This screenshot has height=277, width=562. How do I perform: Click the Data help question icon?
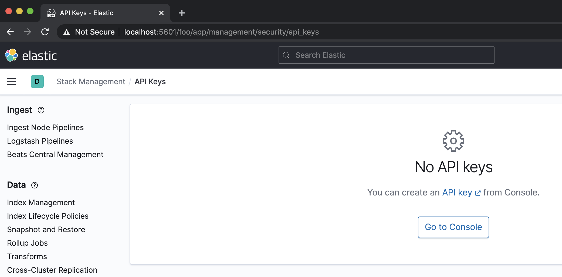pyautogui.click(x=35, y=185)
